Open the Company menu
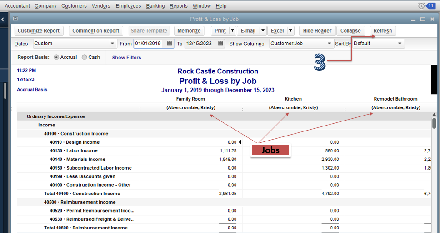Image resolution: width=440 pixels, height=233 pixels. point(45,6)
